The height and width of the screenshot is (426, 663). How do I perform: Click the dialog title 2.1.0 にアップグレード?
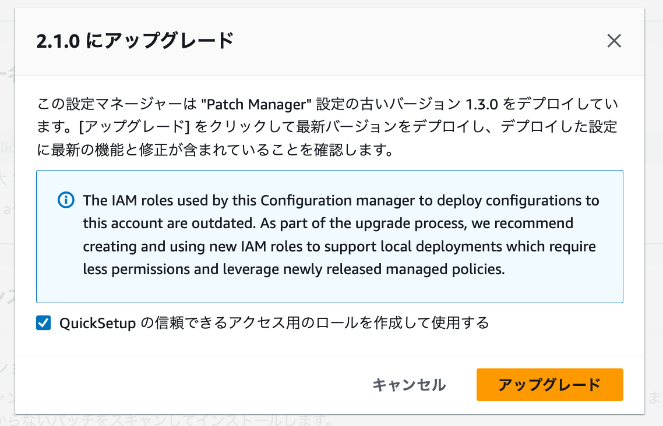click(x=135, y=41)
